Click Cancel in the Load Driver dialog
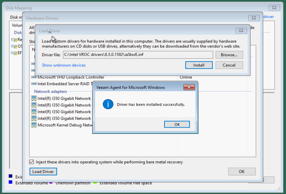Viewport: 286px width, 194px height. 229,65
